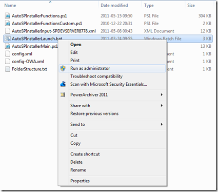Select the AutoSPInstallerInput-SPDEVSERVER8778.xml file name
This screenshot has height=192, width=218.
[x=54, y=31]
